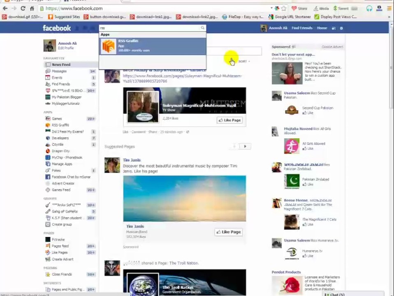Viewport: 394px width, 296px height.
Task: Show next suggested pages with right arrow
Action: click(245, 146)
